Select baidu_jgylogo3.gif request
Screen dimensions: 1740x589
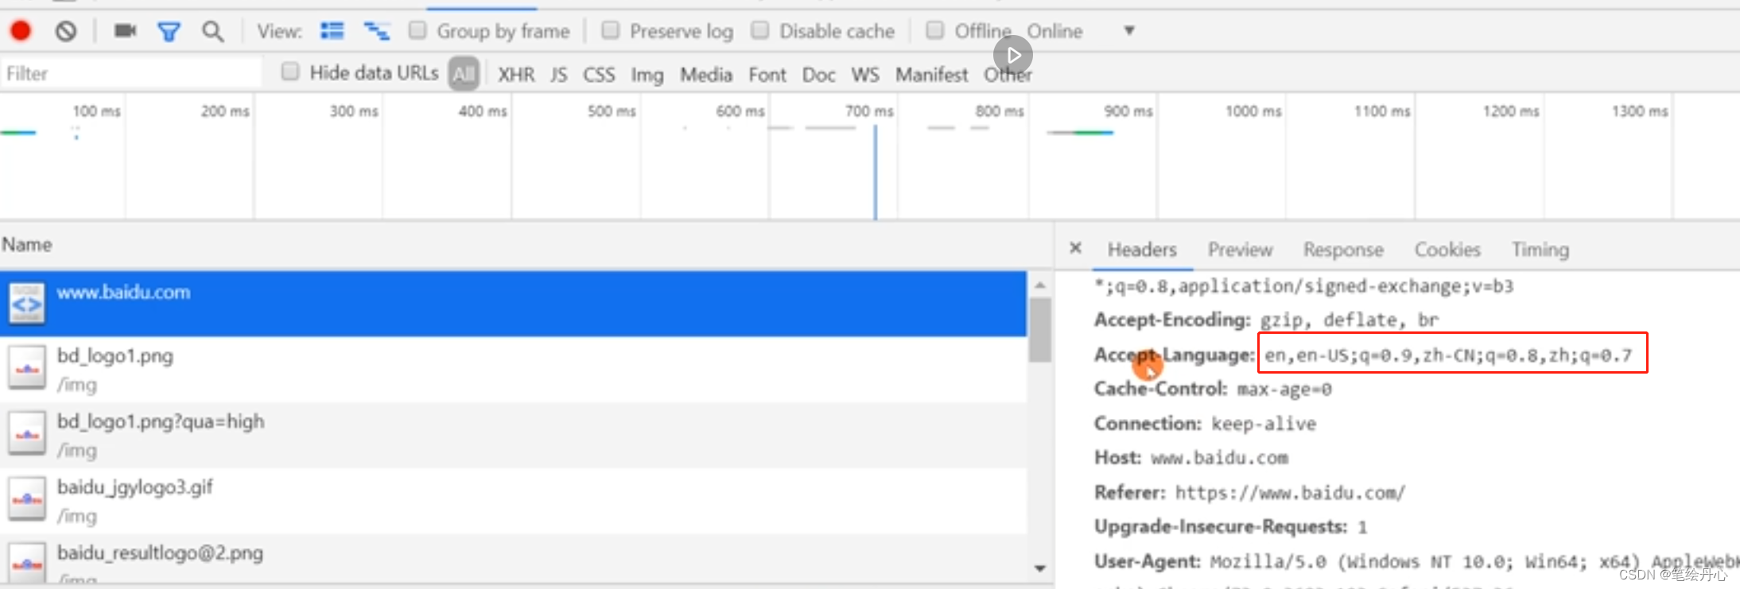click(x=514, y=501)
